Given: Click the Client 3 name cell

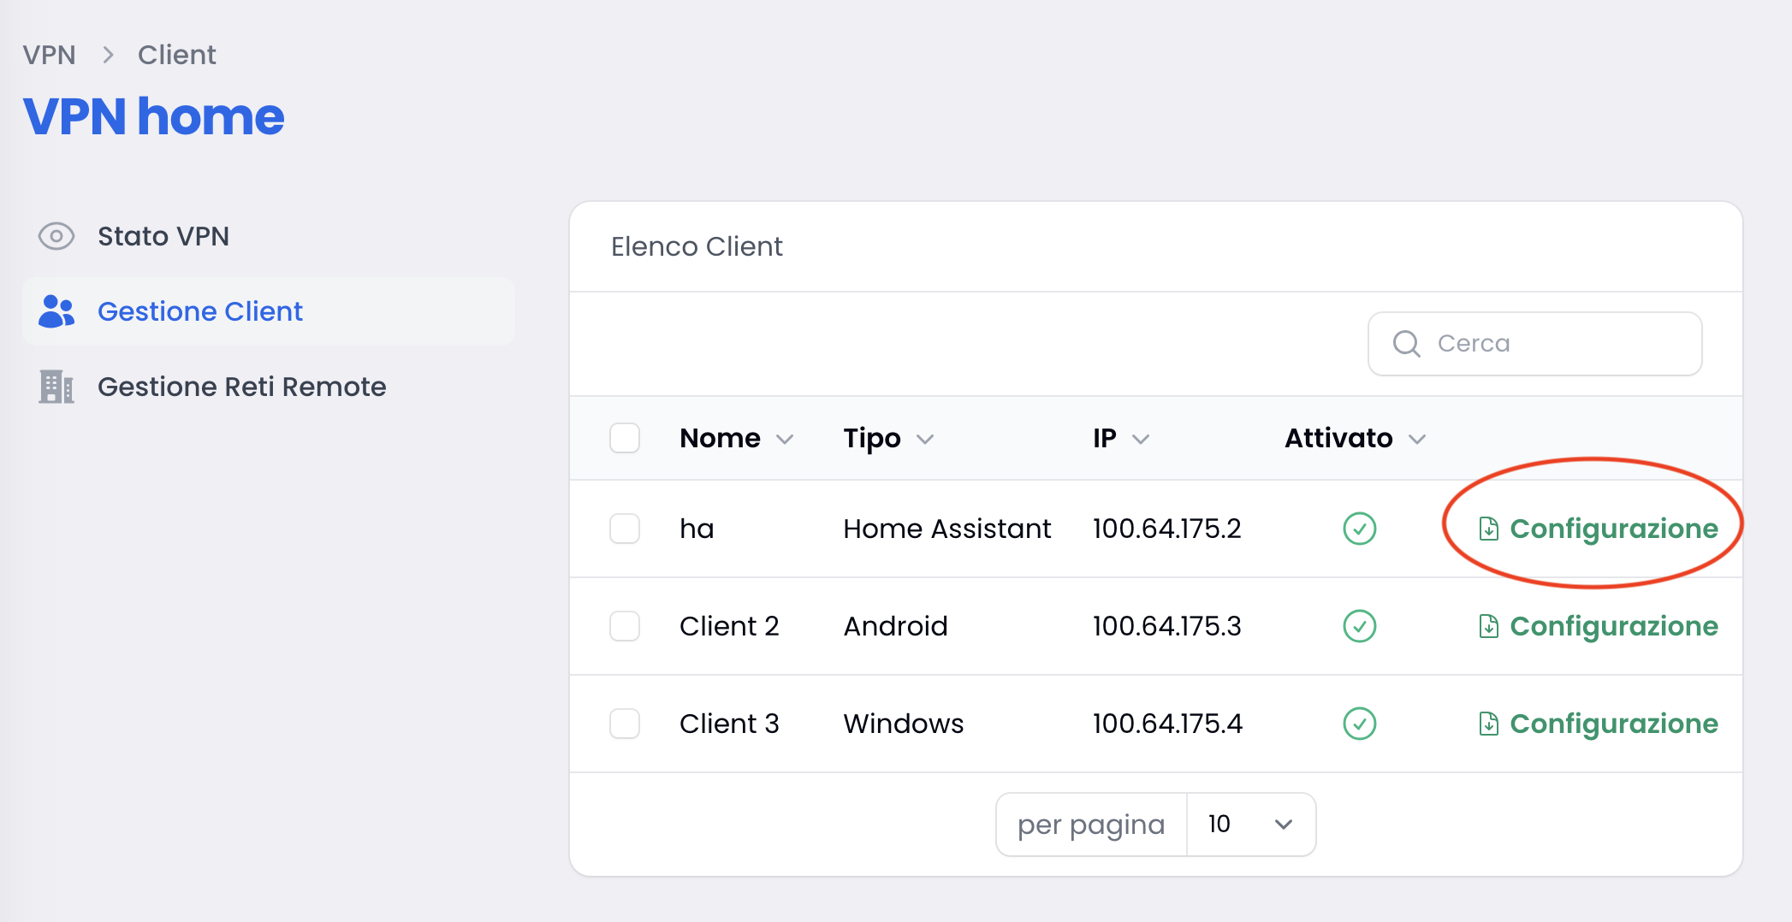Looking at the screenshot, I should tap(729, 724).
